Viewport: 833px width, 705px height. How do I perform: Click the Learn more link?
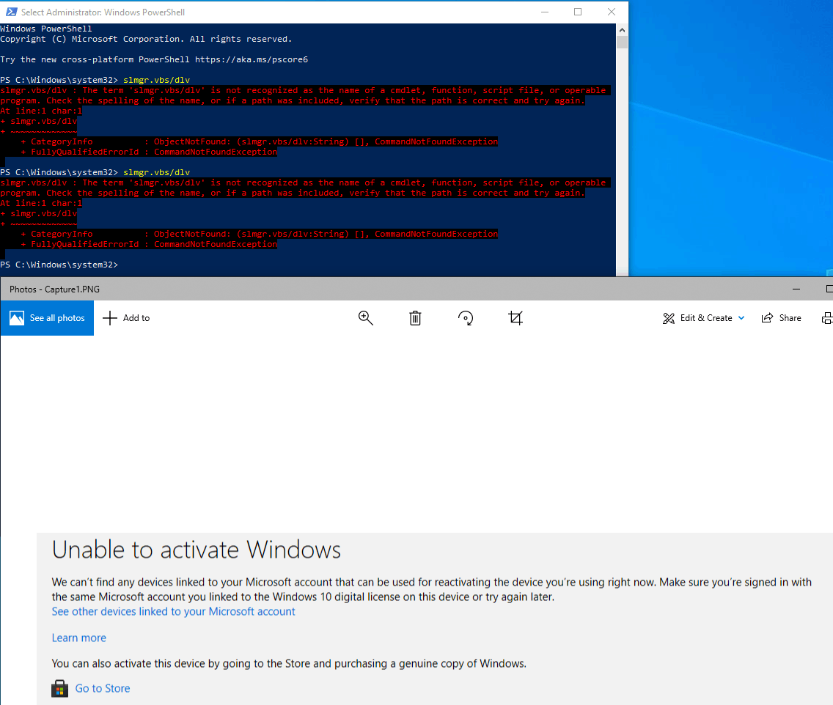(78, 638)
